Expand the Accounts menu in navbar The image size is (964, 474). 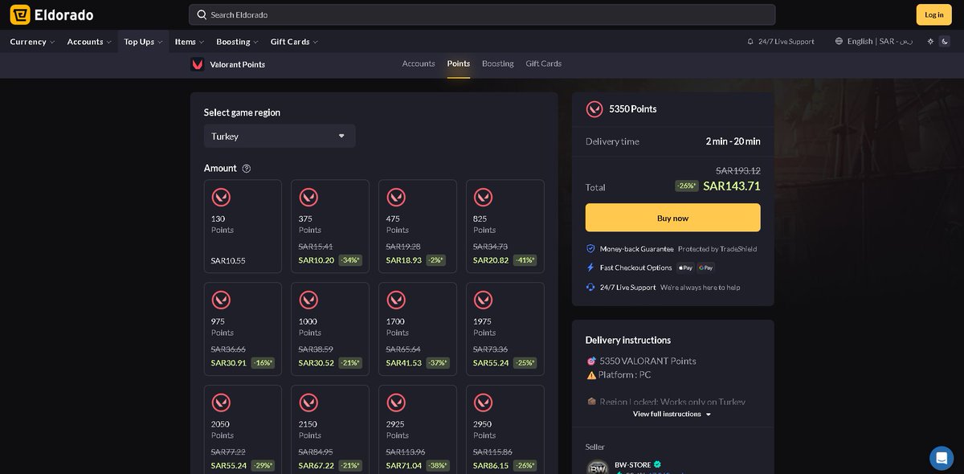[x=89, y=42]
